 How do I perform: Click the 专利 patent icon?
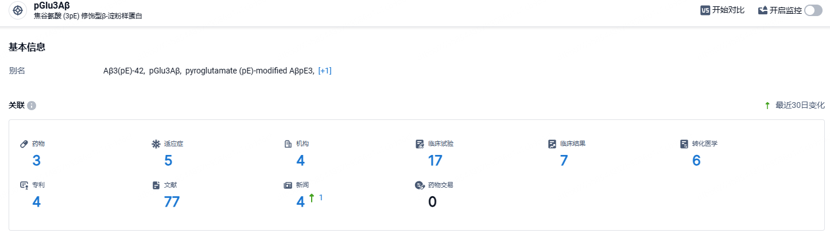tap(24, 185)
